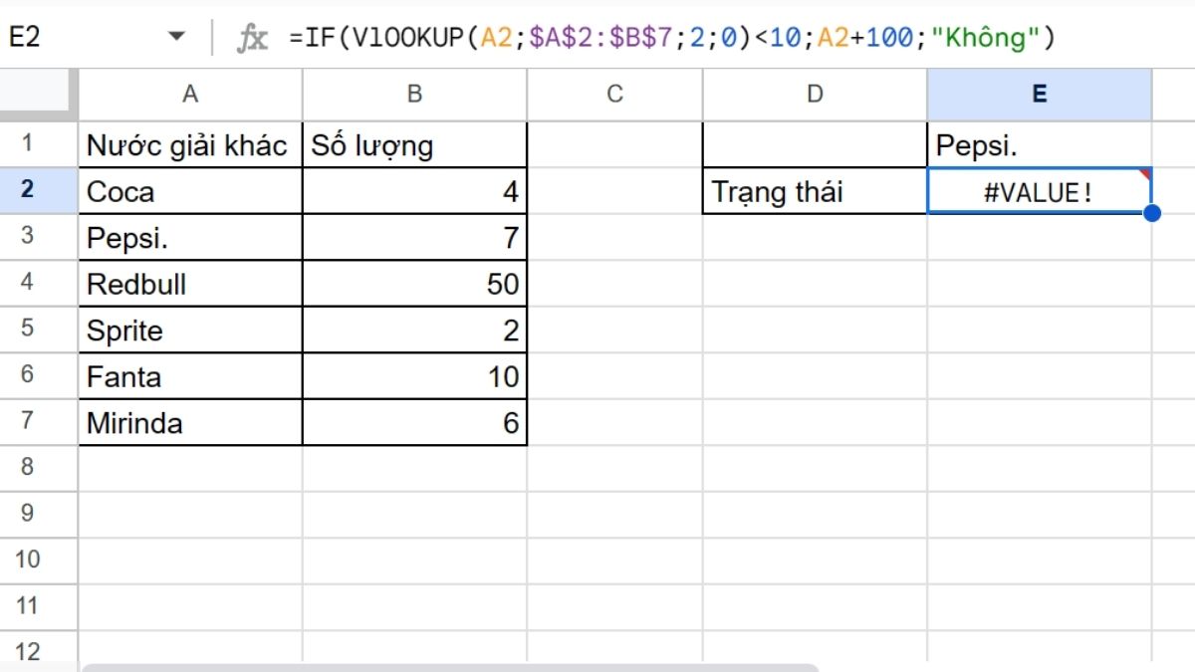Image resolution: width=1195 pixels, height=672 pixels.
Task: Click the quantity cell with value 4
Action: coord(415,190)
